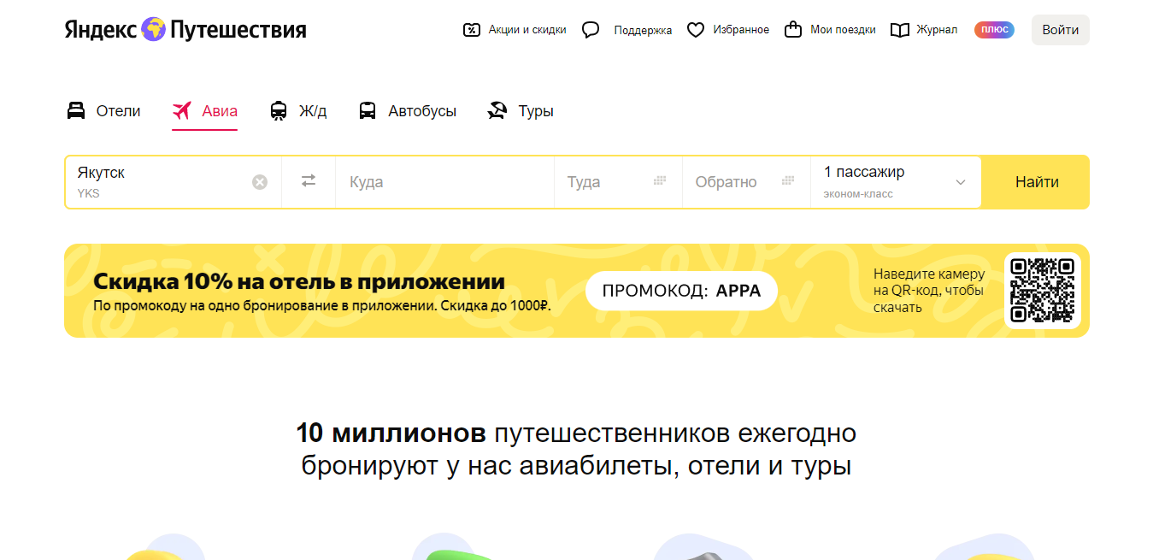Click the Плюс badge
Viewport: 1153px width, 560px height.
click(994, 30)
